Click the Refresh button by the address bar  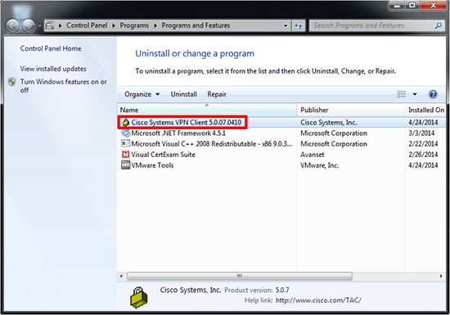pyautogui.click(x=298, y=25)
